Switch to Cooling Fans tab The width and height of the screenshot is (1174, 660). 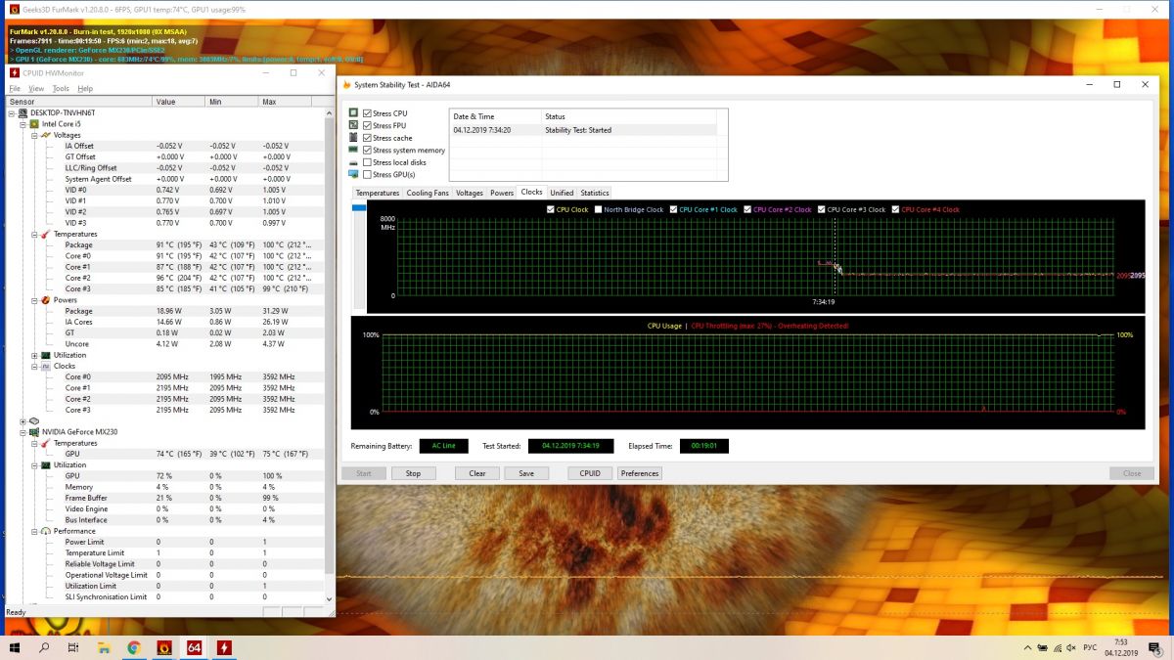(428, 193)
